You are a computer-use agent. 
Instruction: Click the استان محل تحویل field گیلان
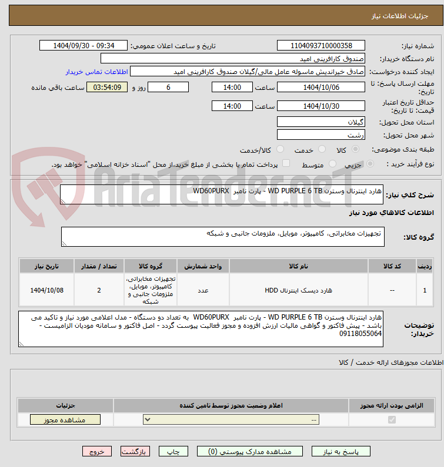[321, 122]
